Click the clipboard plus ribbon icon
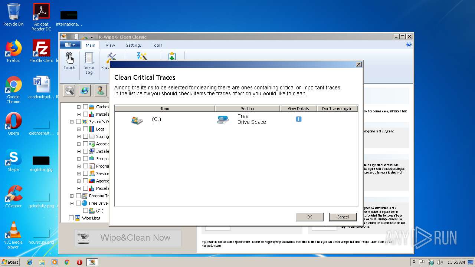The height and width of the screenshot is (267, 475). [x=172, y=56]
